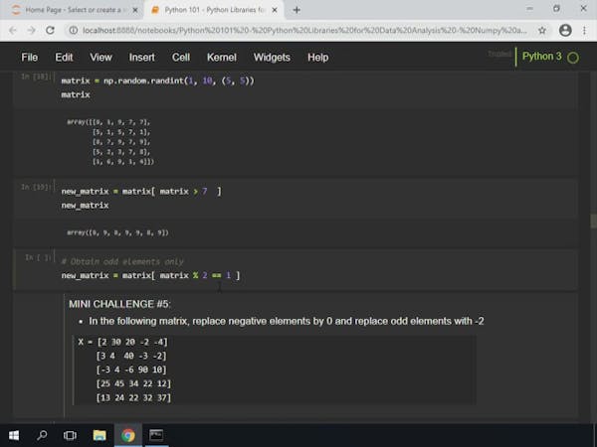The height and width of the screenshot is (447, 597).
Task: Open Windows taskbar search
Action: click(42, 435)
